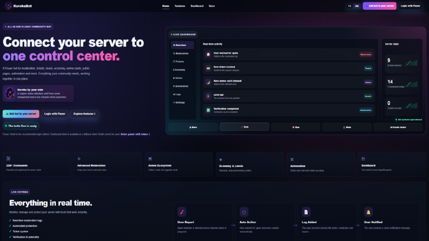Click the User warned for spam icon
Screen dimensions: 429x241
tap(208, 55)
